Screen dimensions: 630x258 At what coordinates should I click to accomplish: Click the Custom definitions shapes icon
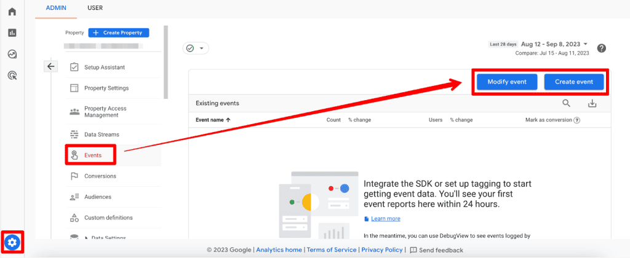74,218
